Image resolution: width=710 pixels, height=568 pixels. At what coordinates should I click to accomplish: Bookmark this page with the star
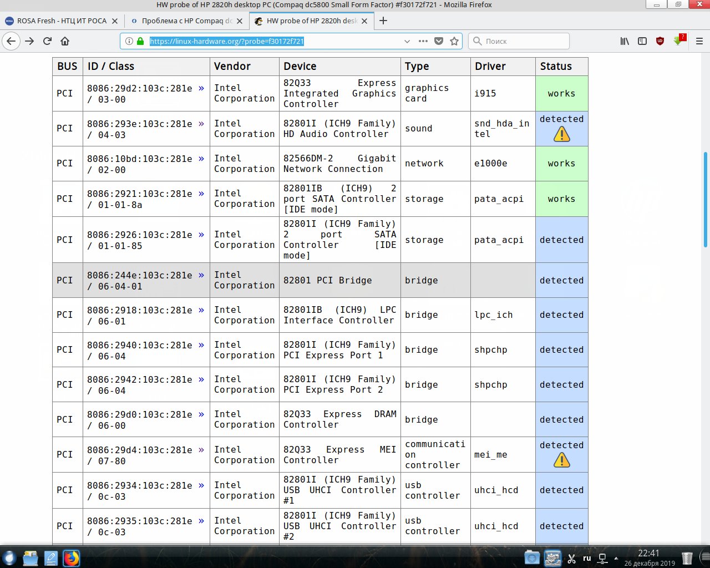(454, 41)
